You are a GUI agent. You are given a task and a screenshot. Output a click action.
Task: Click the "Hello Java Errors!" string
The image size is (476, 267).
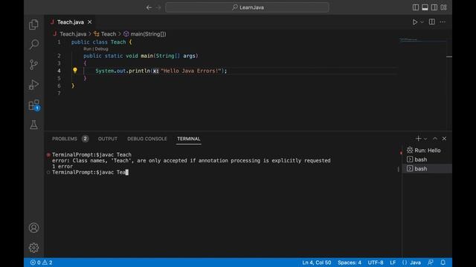[x=191, y=71]
